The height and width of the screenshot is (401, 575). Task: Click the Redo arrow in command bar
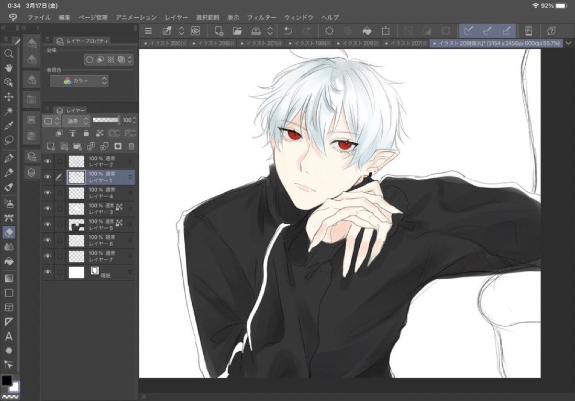[306, 31]
